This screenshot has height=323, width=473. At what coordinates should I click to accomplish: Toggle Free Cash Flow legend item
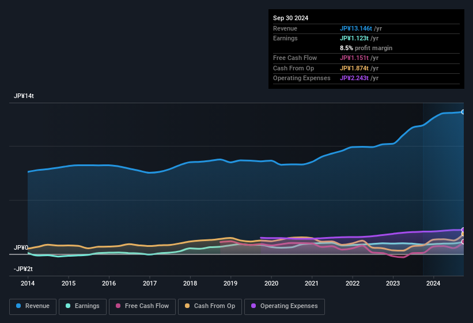[x=142, y=306]
